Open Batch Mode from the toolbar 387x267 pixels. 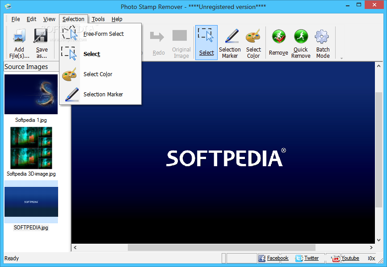pos(323,42)
